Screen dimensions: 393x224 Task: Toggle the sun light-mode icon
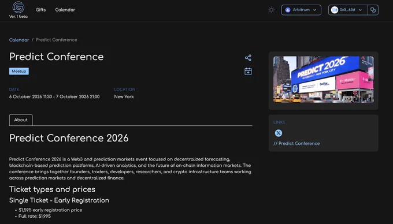(271, 10)
